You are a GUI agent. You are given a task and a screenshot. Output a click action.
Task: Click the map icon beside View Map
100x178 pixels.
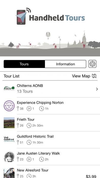click(94, 76)
